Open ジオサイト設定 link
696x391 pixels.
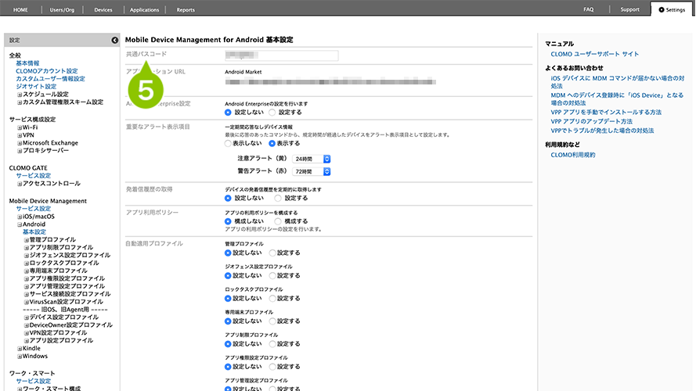pyautogui.click(x=36, y=87)
